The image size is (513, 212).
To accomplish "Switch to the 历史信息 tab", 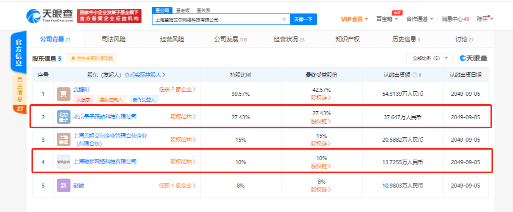I will point(406,39).
